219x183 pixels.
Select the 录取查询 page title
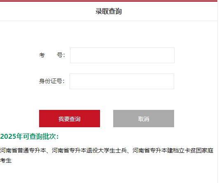coord(109,11)
